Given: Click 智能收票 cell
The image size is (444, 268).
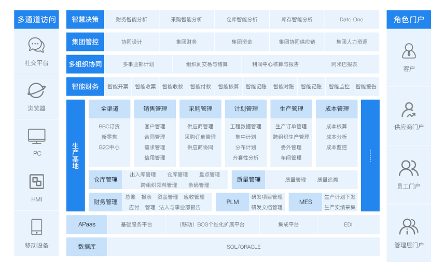Looking at the screenshot, I should coord(145,87).
